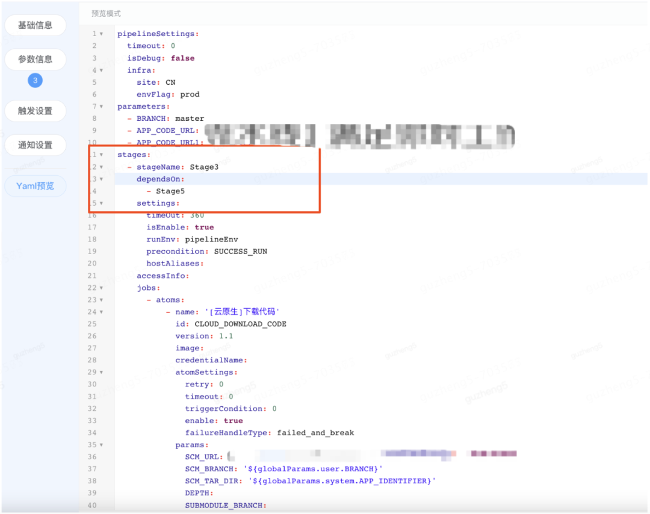Click the 'site: CN' text
This screenshot has width=650, height=514.
coord(156,82)
